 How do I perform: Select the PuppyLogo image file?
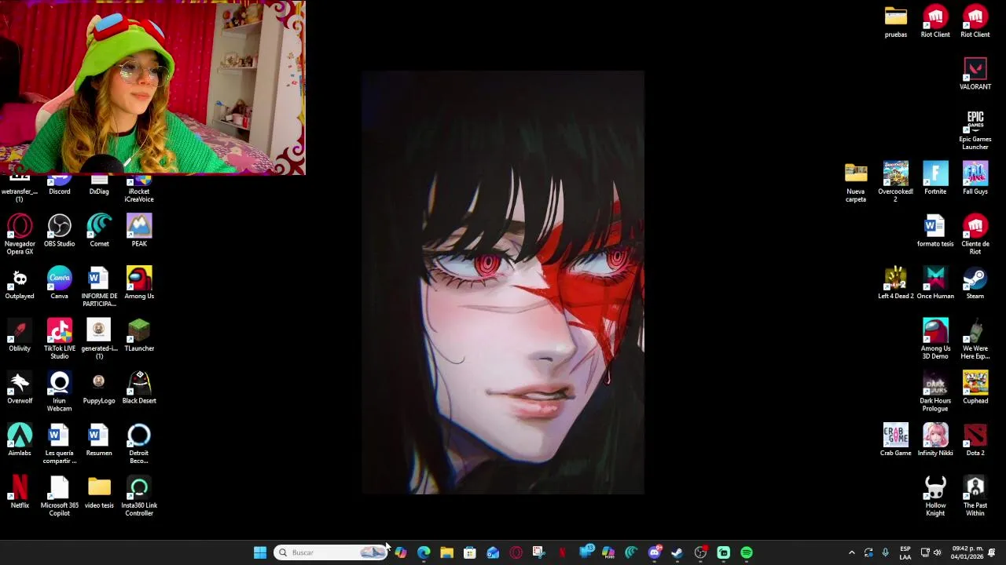pos(99,388)
